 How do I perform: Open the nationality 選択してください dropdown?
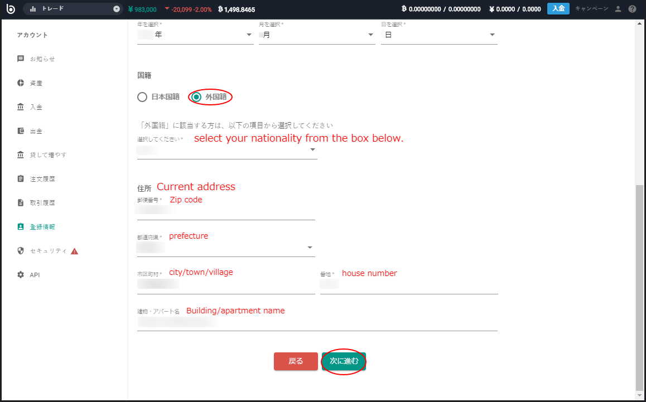227,150
